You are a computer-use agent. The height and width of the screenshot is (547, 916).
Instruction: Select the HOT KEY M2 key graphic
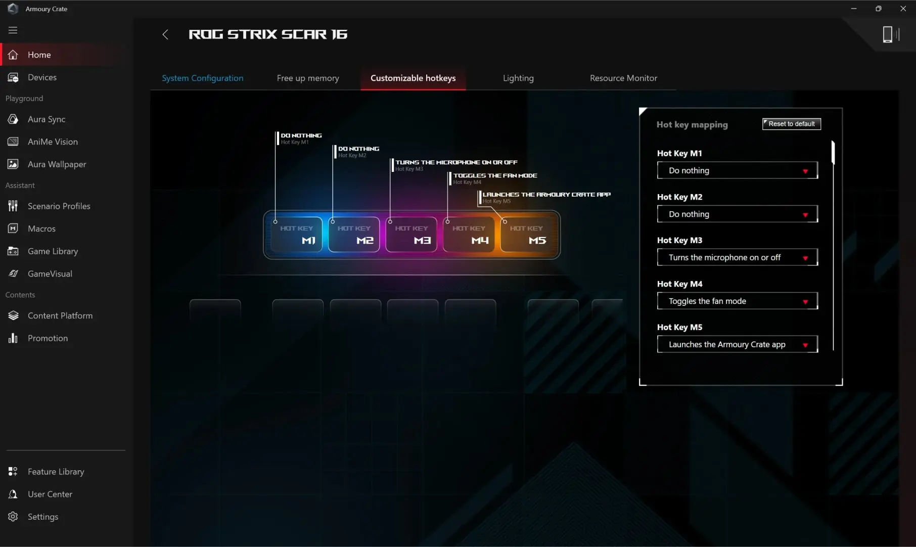(354, 235)
